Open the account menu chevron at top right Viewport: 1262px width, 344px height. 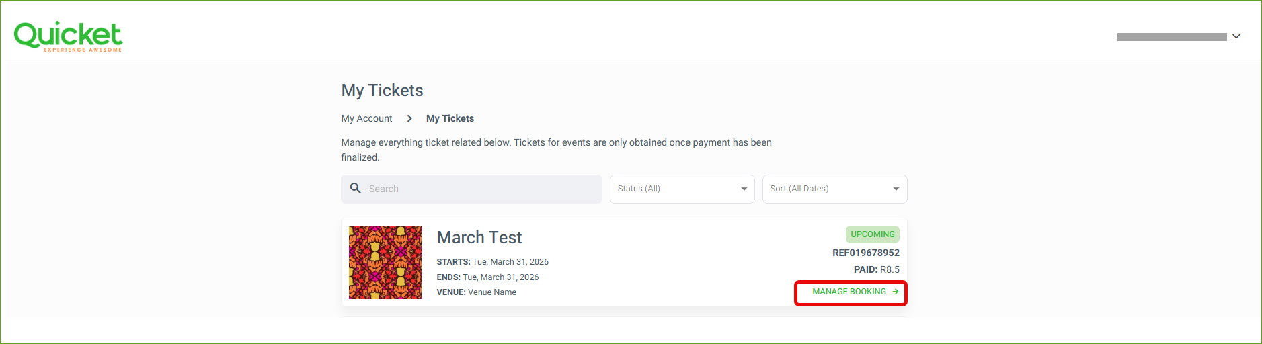click(x=1236, y=36)
